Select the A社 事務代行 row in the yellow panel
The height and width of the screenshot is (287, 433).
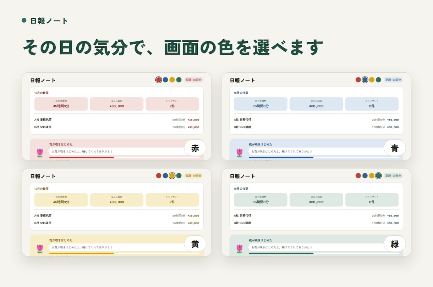117,215
